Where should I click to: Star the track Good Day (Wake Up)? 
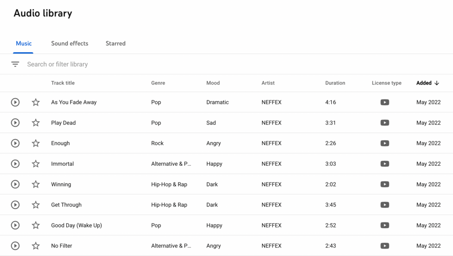35,225
